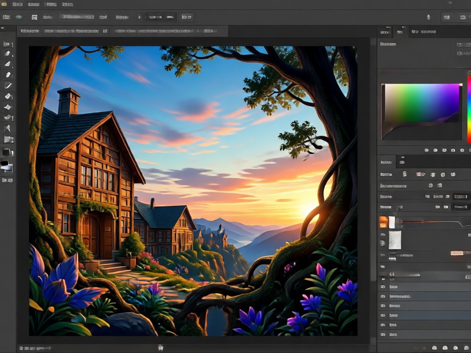Viewport: 471px width, 353px height.
Task: Select the diagonal pen-shaped tool in the left toolbar
Action: [8, 85]
